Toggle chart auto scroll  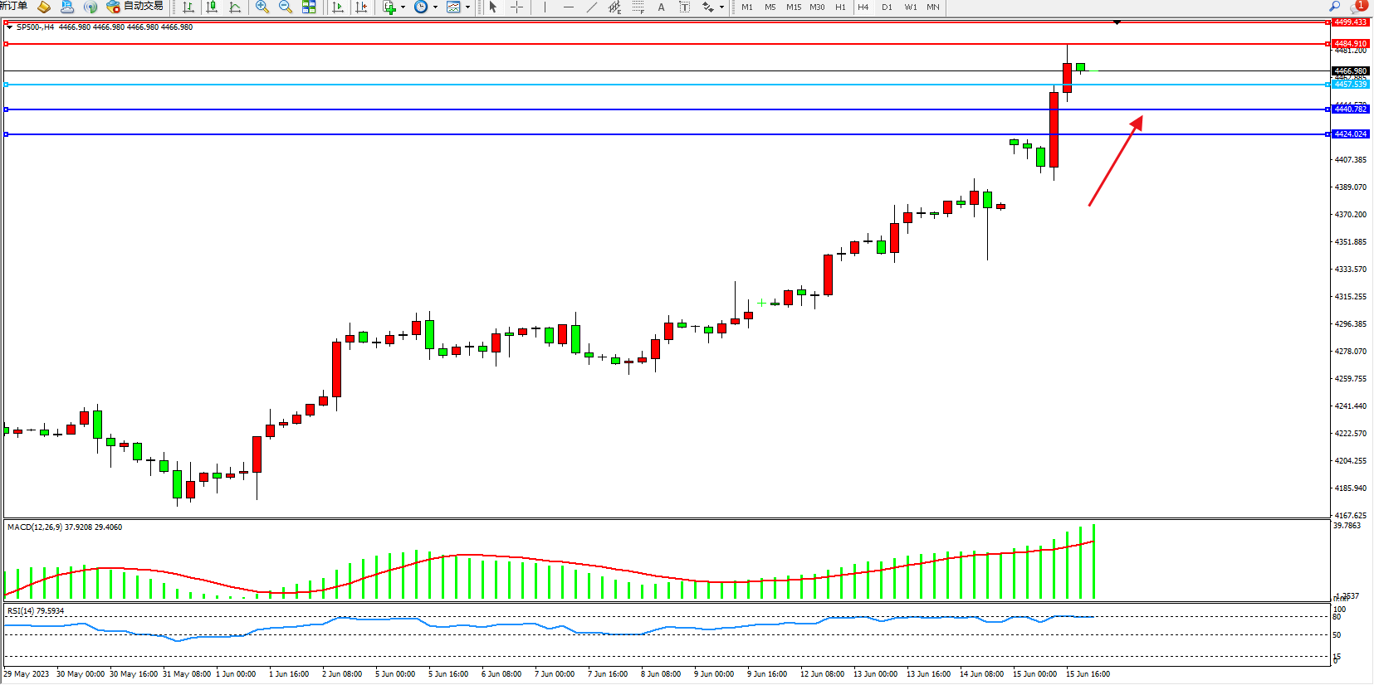(338, 7)
